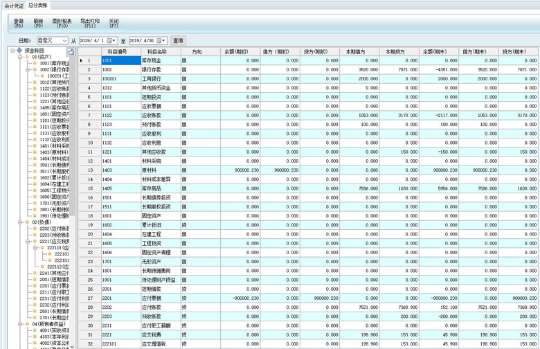Open 图形报表 (F10) chart report

pyautogui.click(x=62, y=24)
